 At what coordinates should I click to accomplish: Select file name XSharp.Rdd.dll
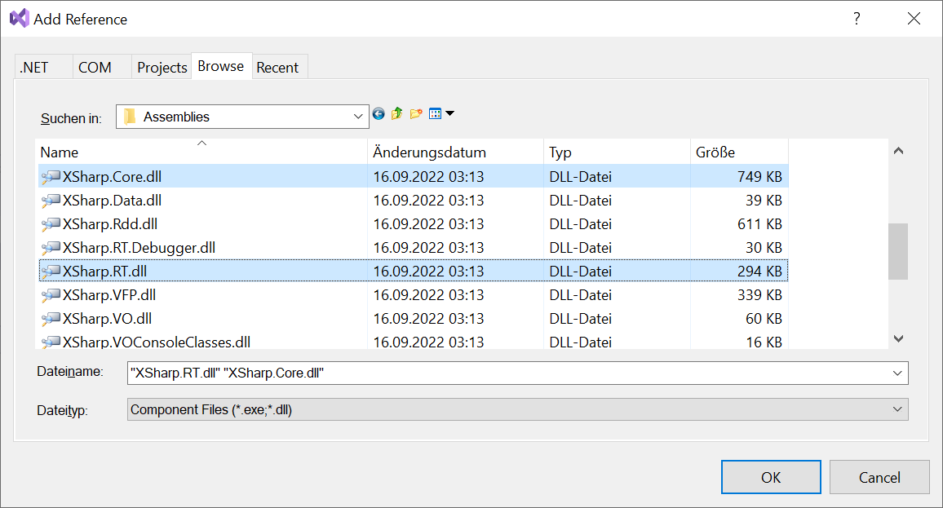(111, 224)
